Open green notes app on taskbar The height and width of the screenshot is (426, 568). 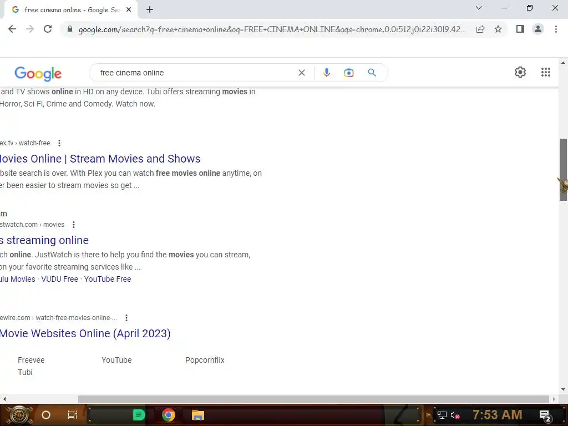pos(139,415)
